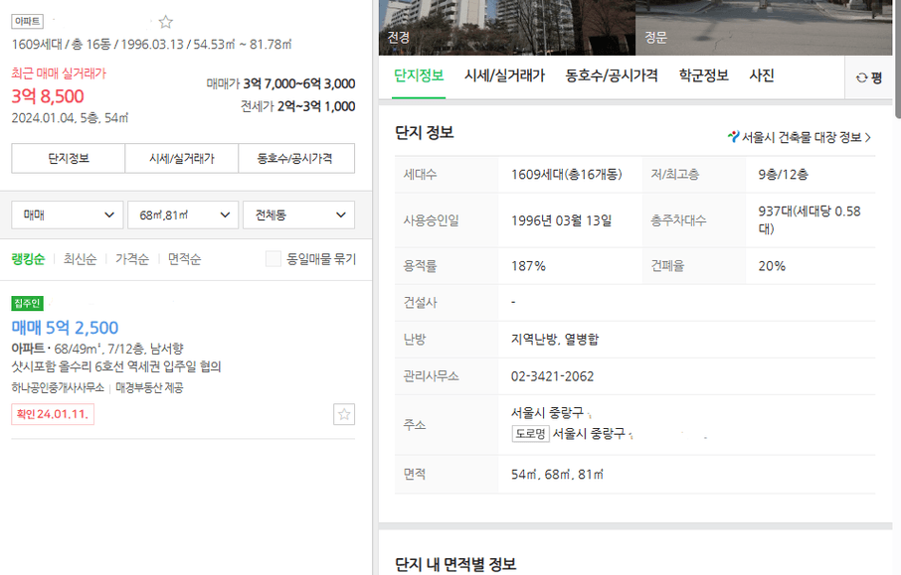Enable the 동일매물 묶기 checkbox
The height and width of the screenshot is (575, 901).
[x=272, y=259]
